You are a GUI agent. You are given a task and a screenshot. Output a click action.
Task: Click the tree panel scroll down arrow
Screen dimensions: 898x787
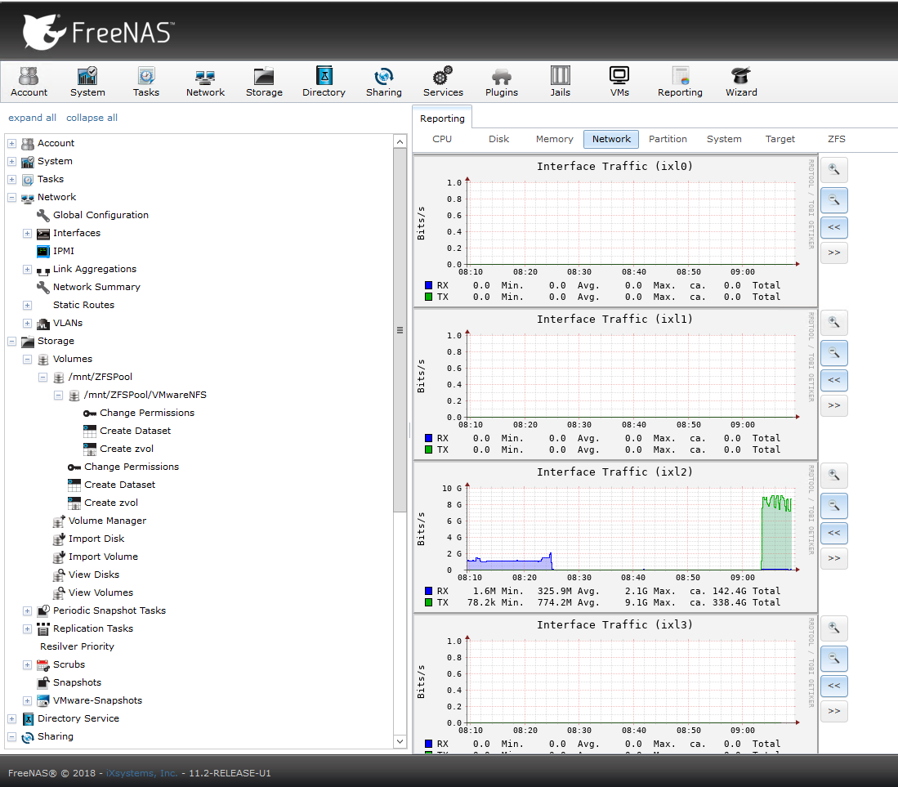(400, 741)
